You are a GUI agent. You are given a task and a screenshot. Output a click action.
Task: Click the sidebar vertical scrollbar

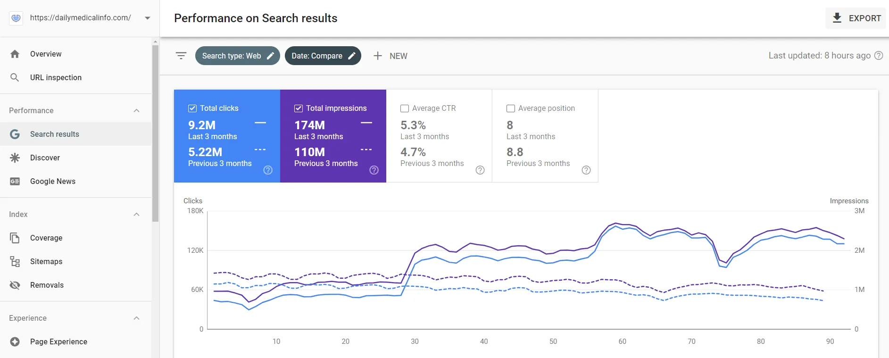click(x=156, y=133)
